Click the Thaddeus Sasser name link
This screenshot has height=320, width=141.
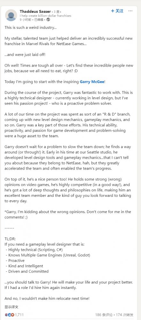coord(35,11)
